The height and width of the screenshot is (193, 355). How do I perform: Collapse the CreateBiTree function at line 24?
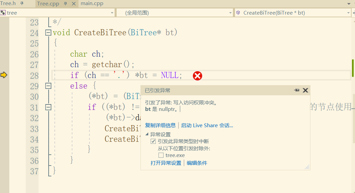[x=48, y=33]
